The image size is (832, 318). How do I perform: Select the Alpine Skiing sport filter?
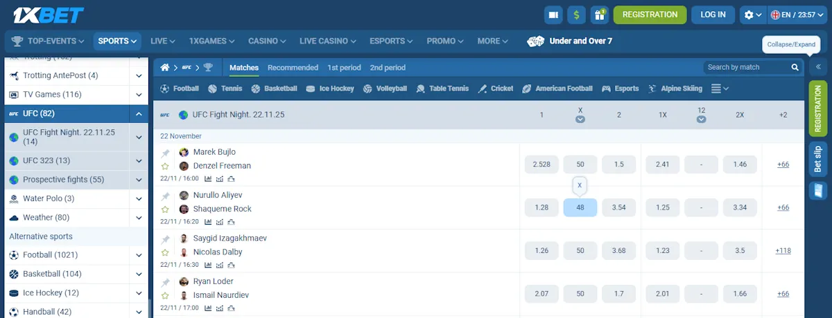(x=675, y=88)
